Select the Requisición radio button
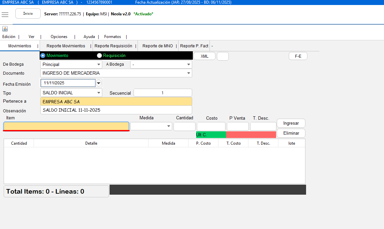Image resolution: width=384 pixels, height=229 pixels. (x=99, y=56)
